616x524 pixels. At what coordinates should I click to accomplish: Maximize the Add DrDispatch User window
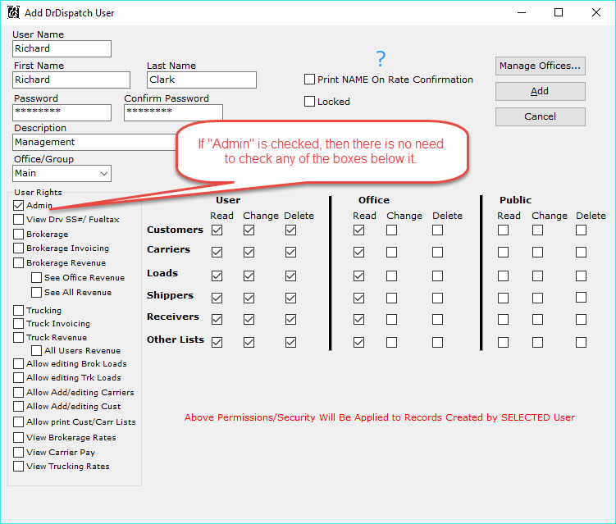[559, 12]
